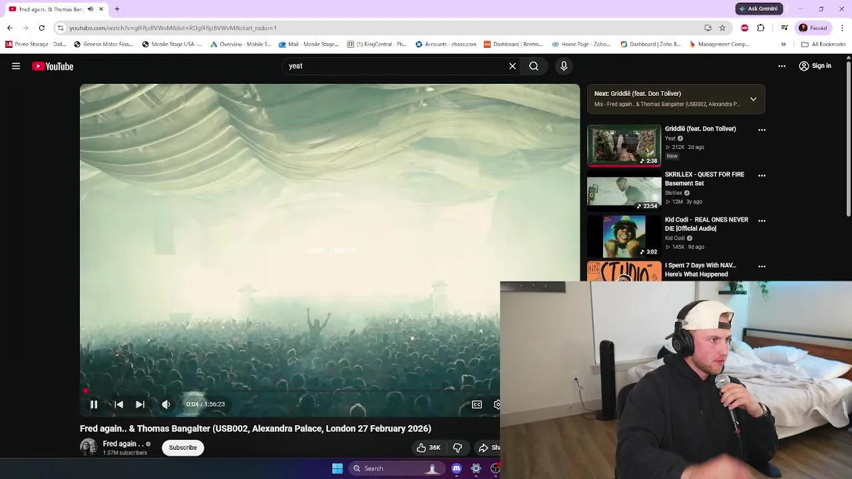This screenshot has height=479, width=852.
Task: Open Prime Storage bookmark
Action: pyautogui.click(x=36, y=45)
